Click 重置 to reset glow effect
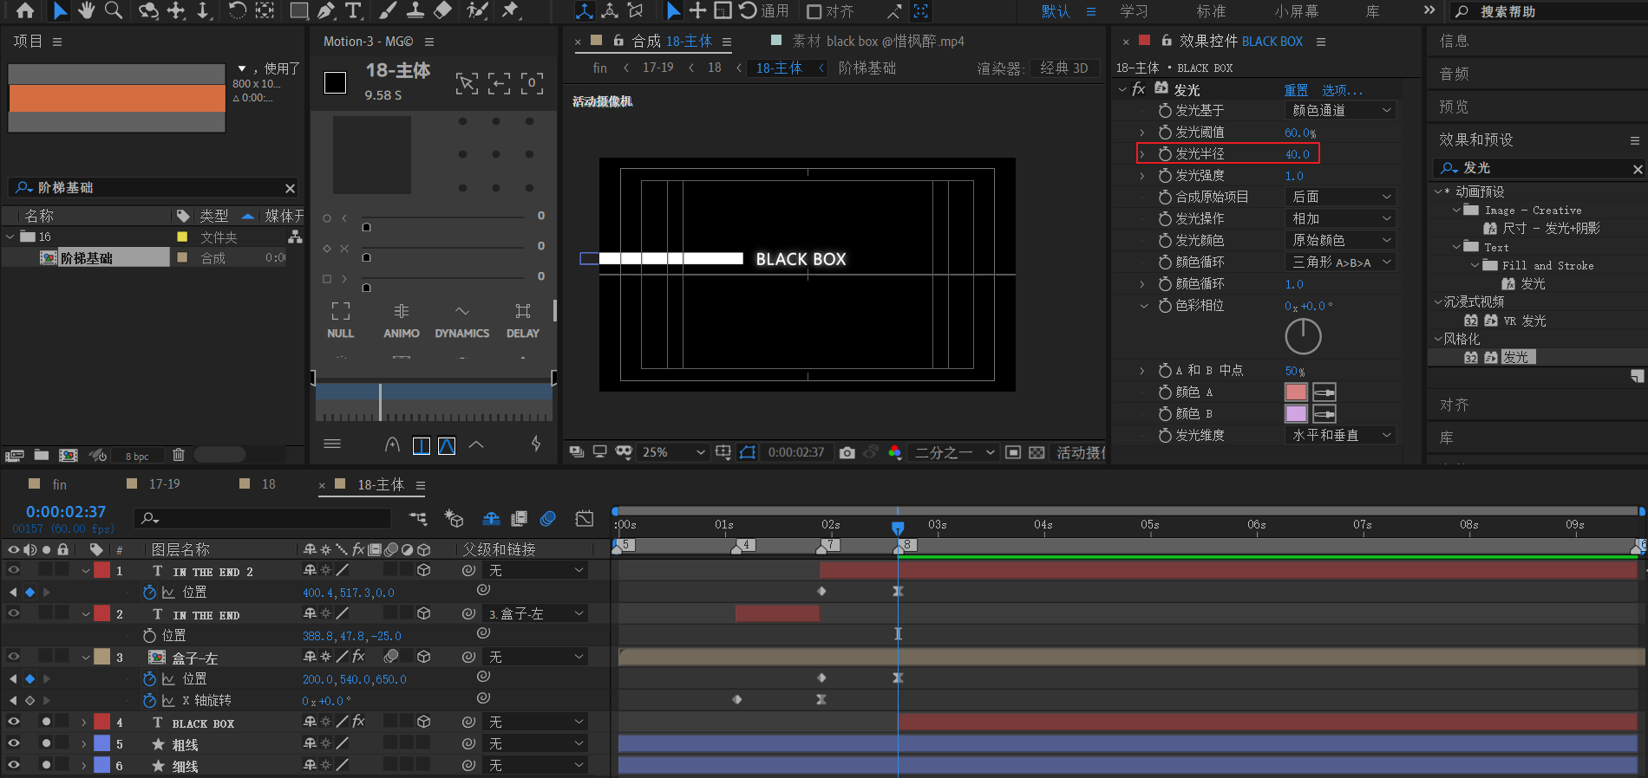Image resolution: width=1648 pixels, height=778 pixels. [1296, 90]
